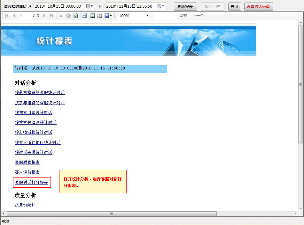Jump to last report page
The image size is (304, 225).
click(x=51, y=16)
